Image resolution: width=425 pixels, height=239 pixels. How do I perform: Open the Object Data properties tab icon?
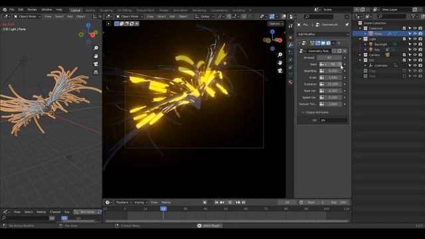tap(291, 74)
